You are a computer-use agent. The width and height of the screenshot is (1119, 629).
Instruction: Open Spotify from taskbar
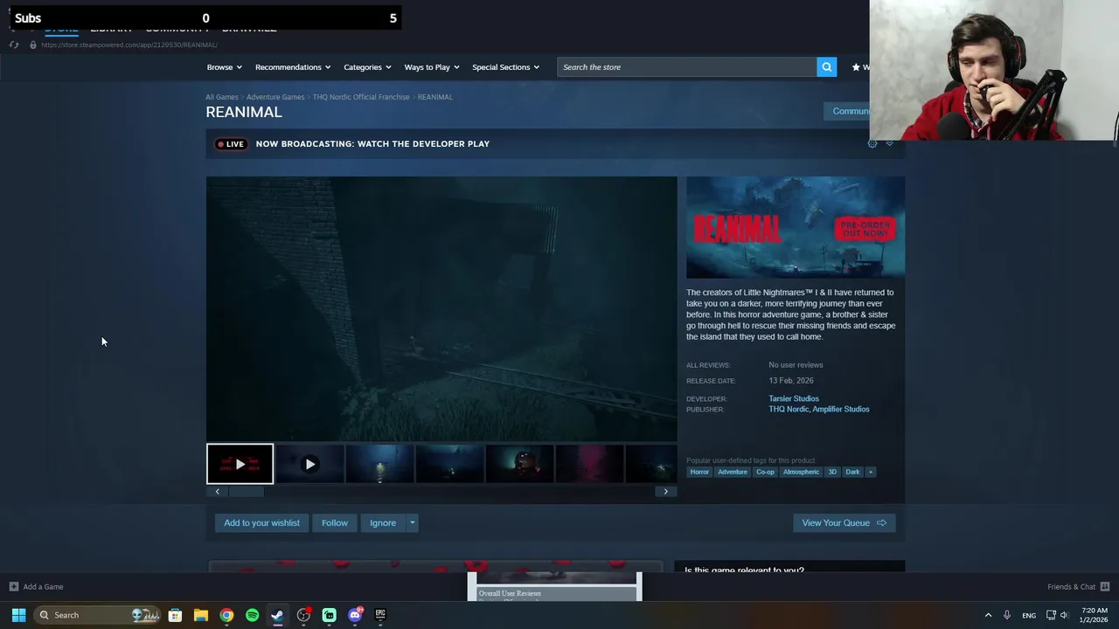[x=252, y=615]
